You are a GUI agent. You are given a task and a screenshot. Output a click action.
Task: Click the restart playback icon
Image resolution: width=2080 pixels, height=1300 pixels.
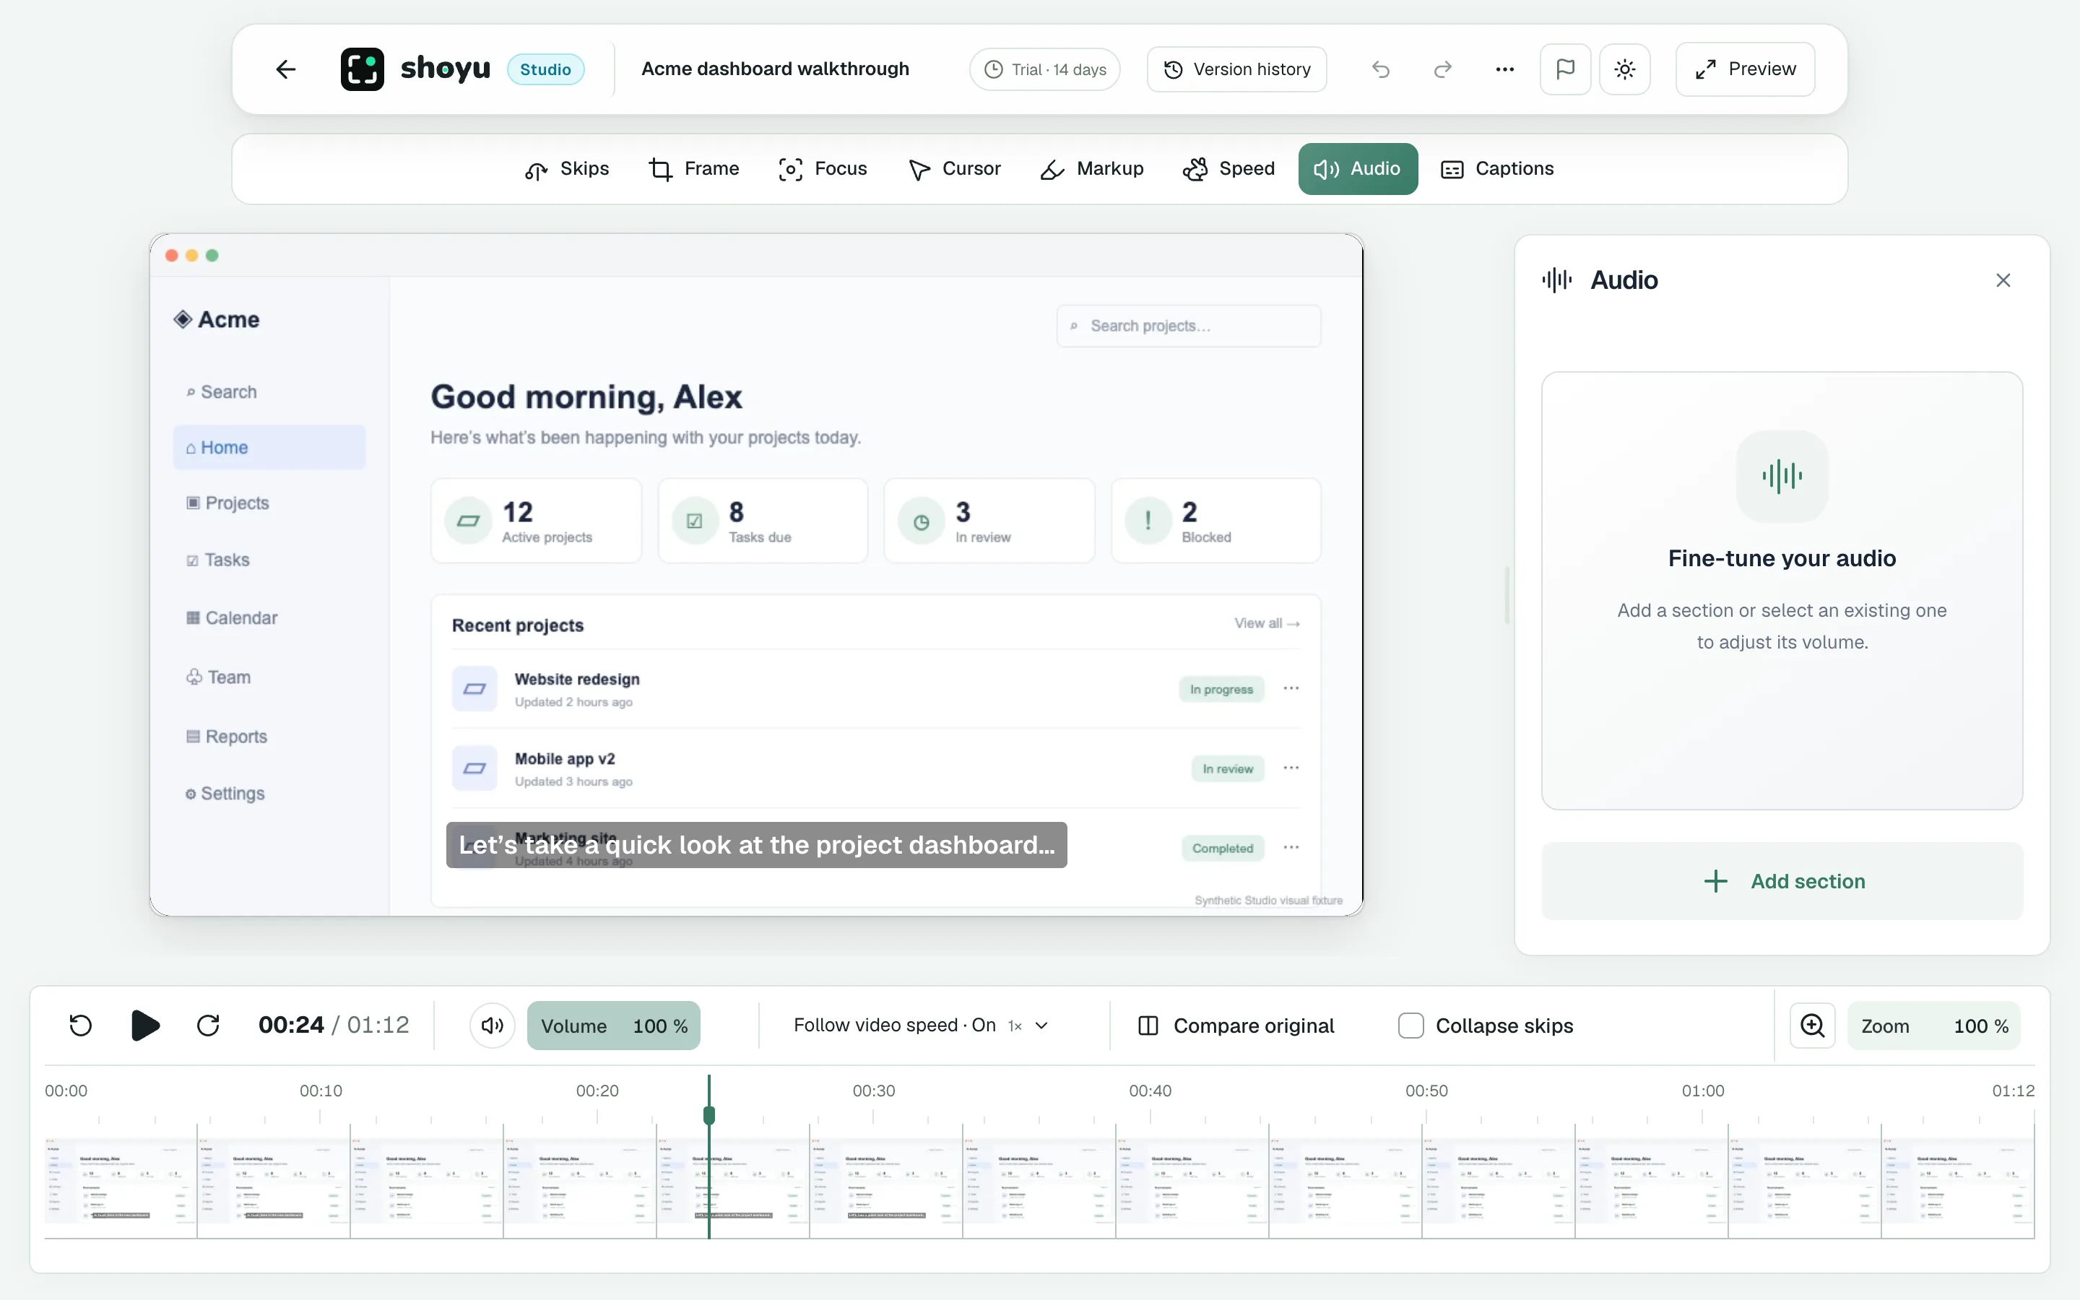coord(81,1025)
